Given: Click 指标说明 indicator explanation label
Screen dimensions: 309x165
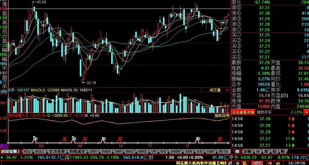Looking at the screenshot, I should point(222,116).
